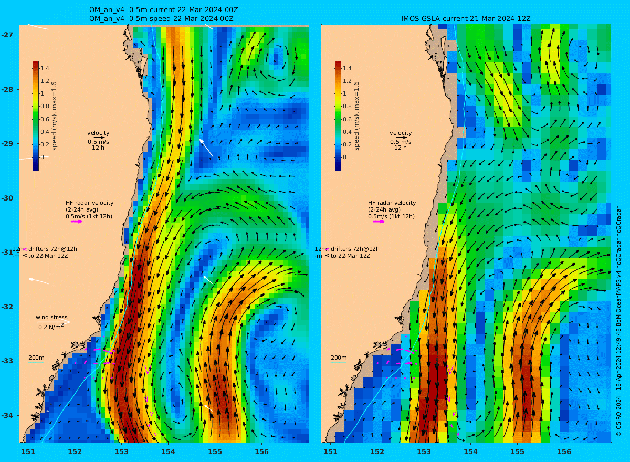Click the magenta HF radar legend arrow, right panel
Image resolution: width=630 pixels, height=462 pixels.
pos(379,222)
